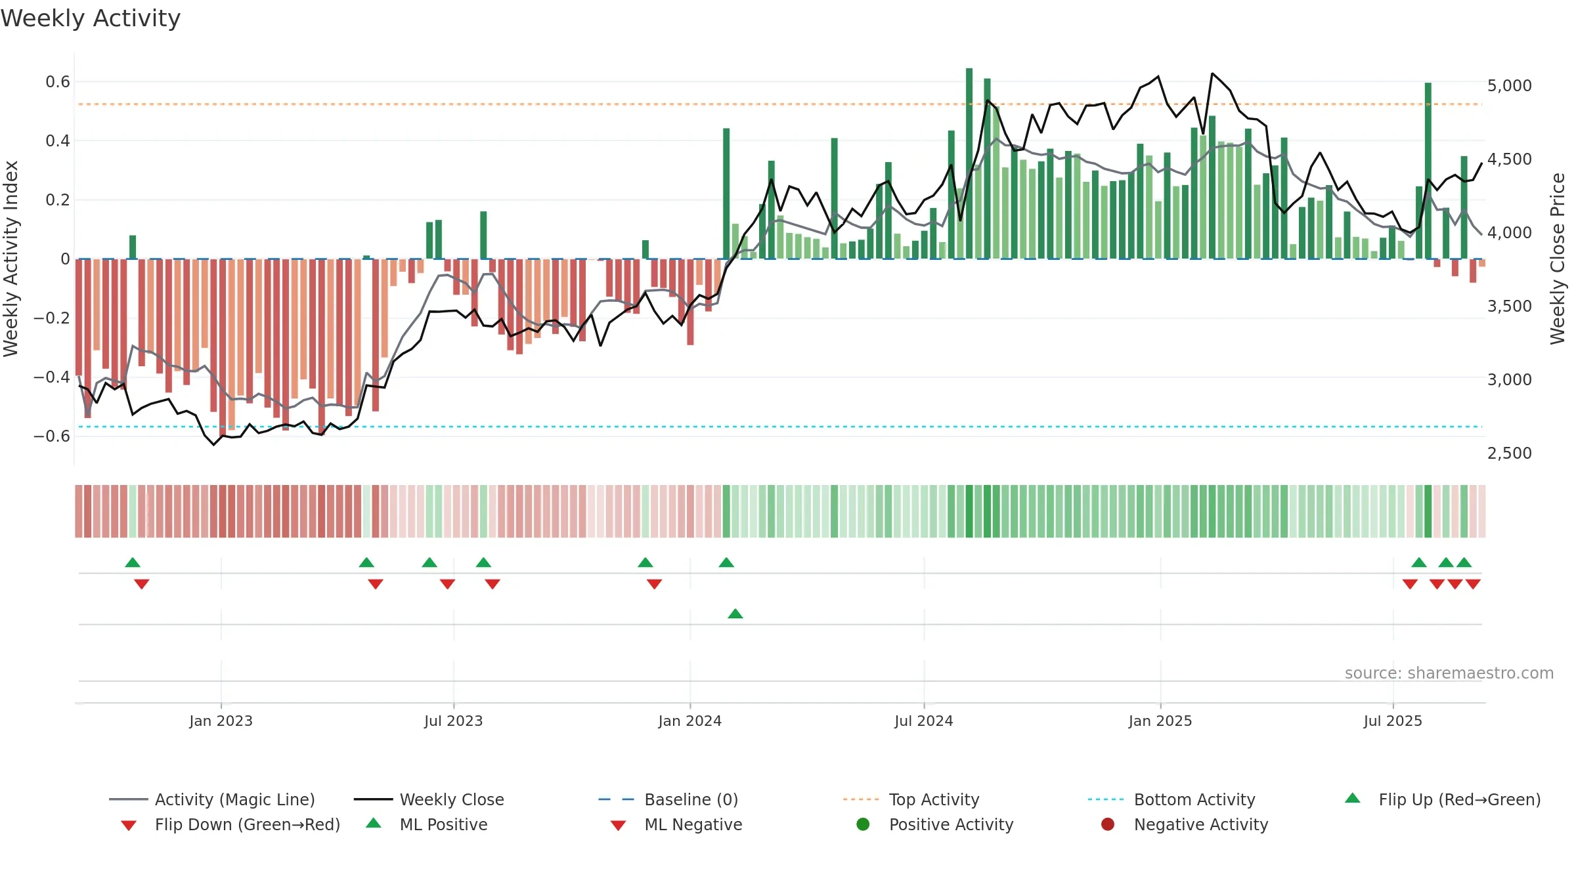Toggle Flip Down (Green→Red) legend entry

click(x=230, y=824)
